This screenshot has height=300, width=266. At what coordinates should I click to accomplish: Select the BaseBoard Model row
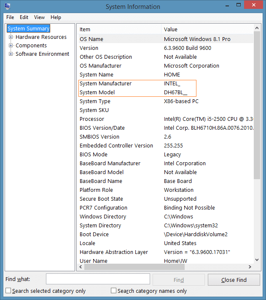pyautogui.click(x=166, y=172)
